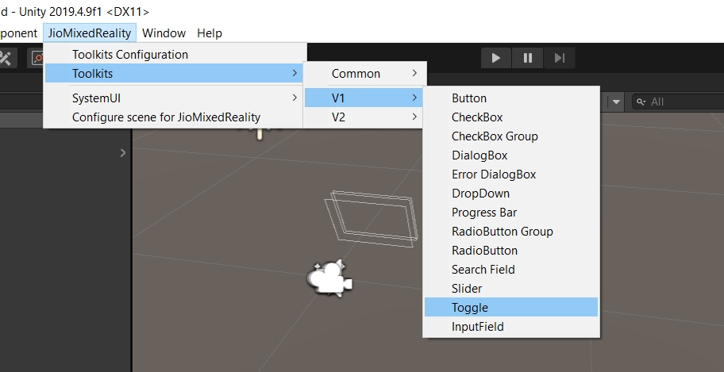Open the dropdown arrow beside search field
The image size is (724, 372).
pos(617,102)
